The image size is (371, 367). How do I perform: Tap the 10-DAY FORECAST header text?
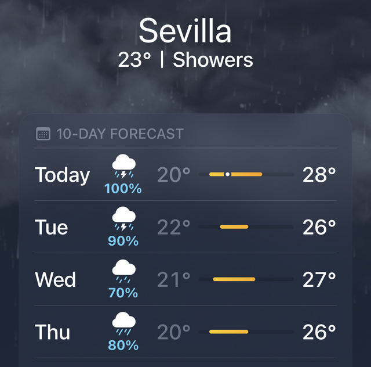pos(120,134)
